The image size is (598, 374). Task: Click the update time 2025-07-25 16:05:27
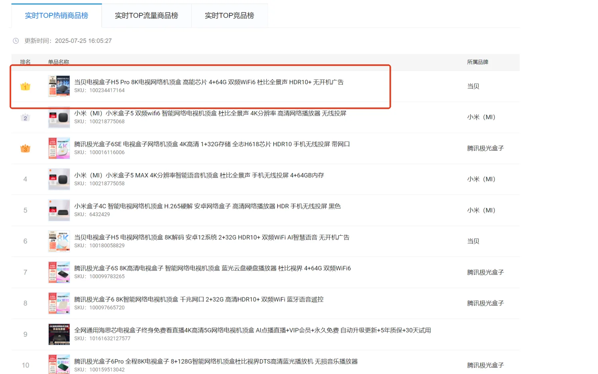tap(83, 41)
